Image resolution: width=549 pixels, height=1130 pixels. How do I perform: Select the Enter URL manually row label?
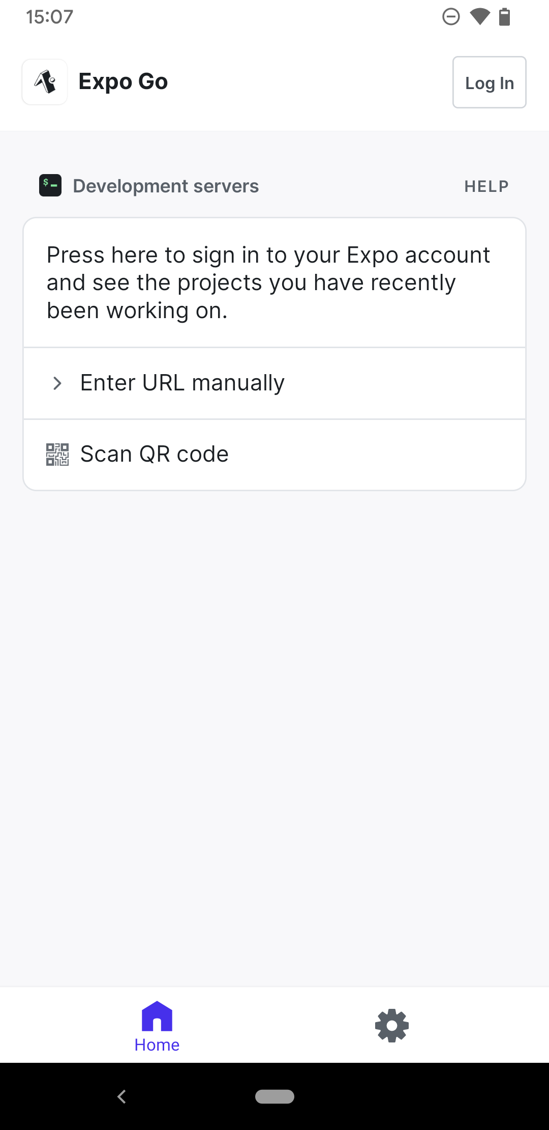(x=182, y=383)
